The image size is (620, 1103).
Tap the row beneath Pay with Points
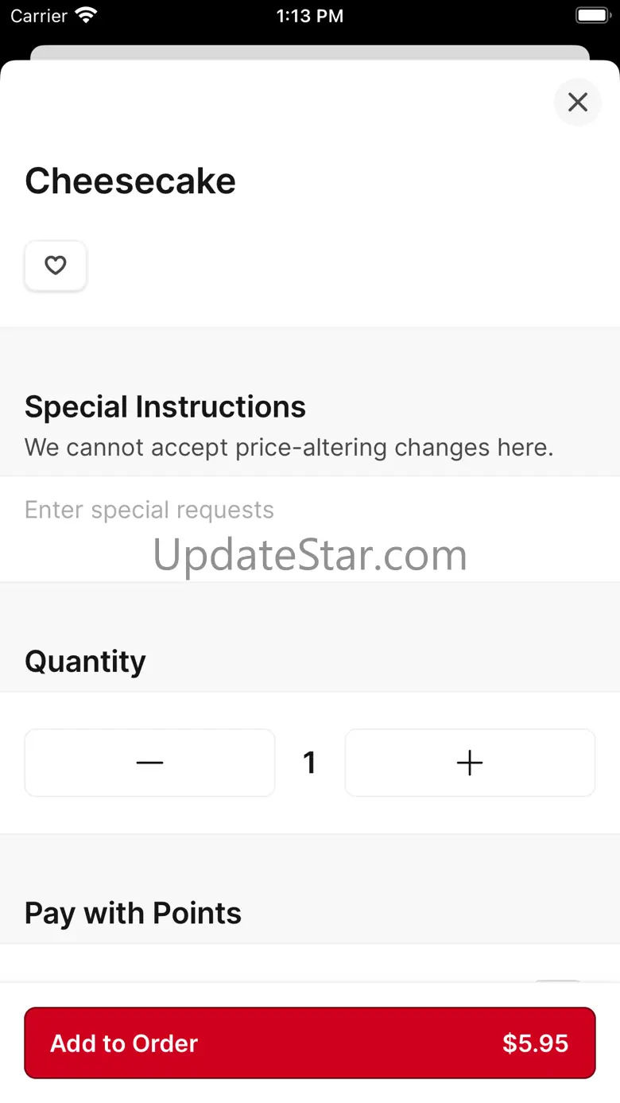310,965
